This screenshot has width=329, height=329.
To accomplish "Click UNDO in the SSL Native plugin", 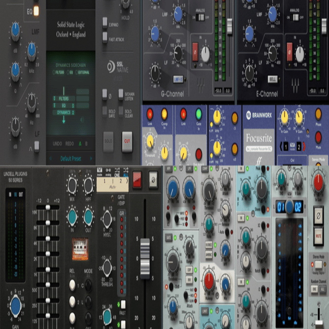I will click(x=57, y=144).
